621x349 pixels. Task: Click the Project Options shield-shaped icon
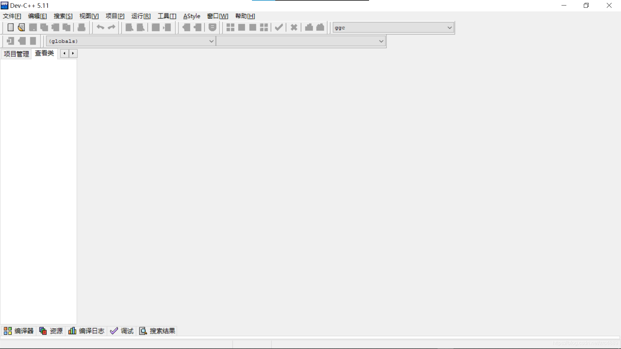[212, 27]
